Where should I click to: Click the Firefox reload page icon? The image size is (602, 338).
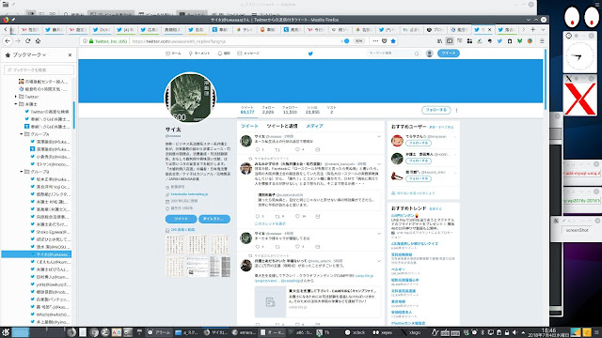click(27, 41)
